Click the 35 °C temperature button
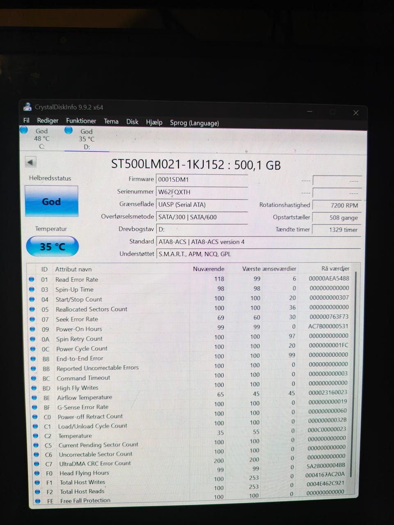394x525 pixels. (52, 247)
